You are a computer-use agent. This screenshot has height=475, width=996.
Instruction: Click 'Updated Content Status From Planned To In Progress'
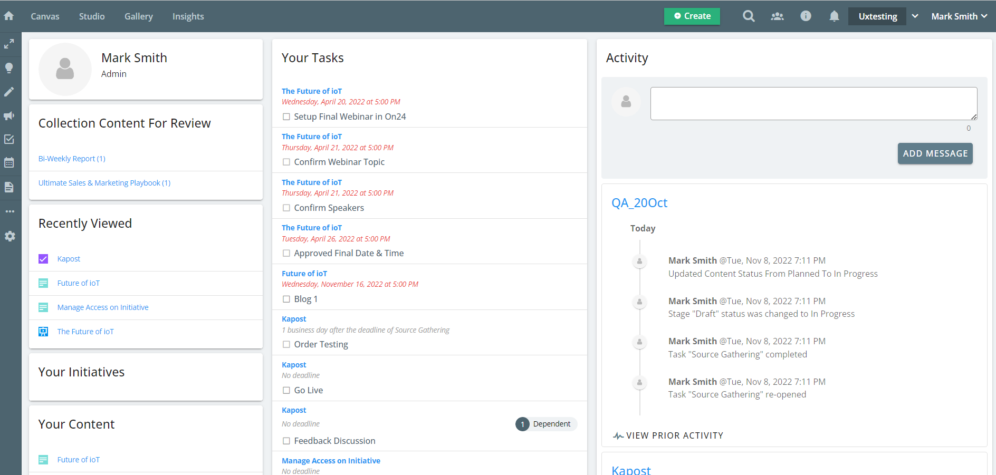(x=773, y=274)
